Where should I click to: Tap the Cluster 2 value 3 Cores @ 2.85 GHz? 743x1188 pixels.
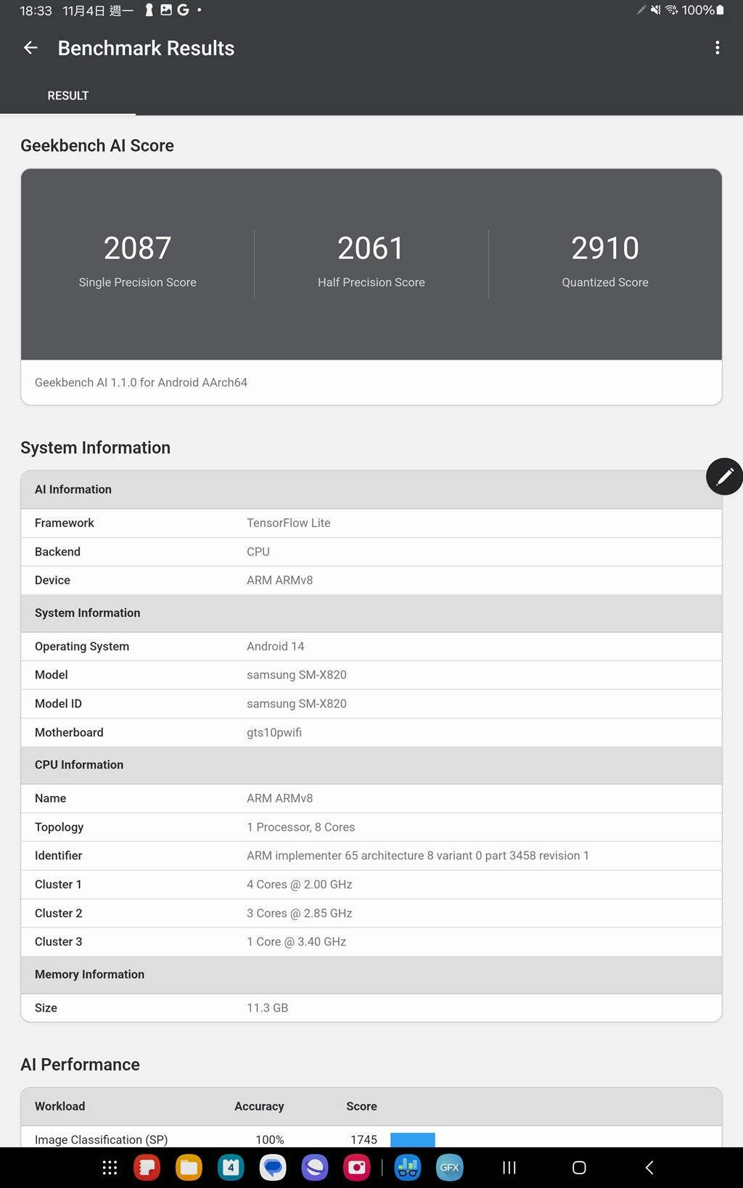(300, 913)
